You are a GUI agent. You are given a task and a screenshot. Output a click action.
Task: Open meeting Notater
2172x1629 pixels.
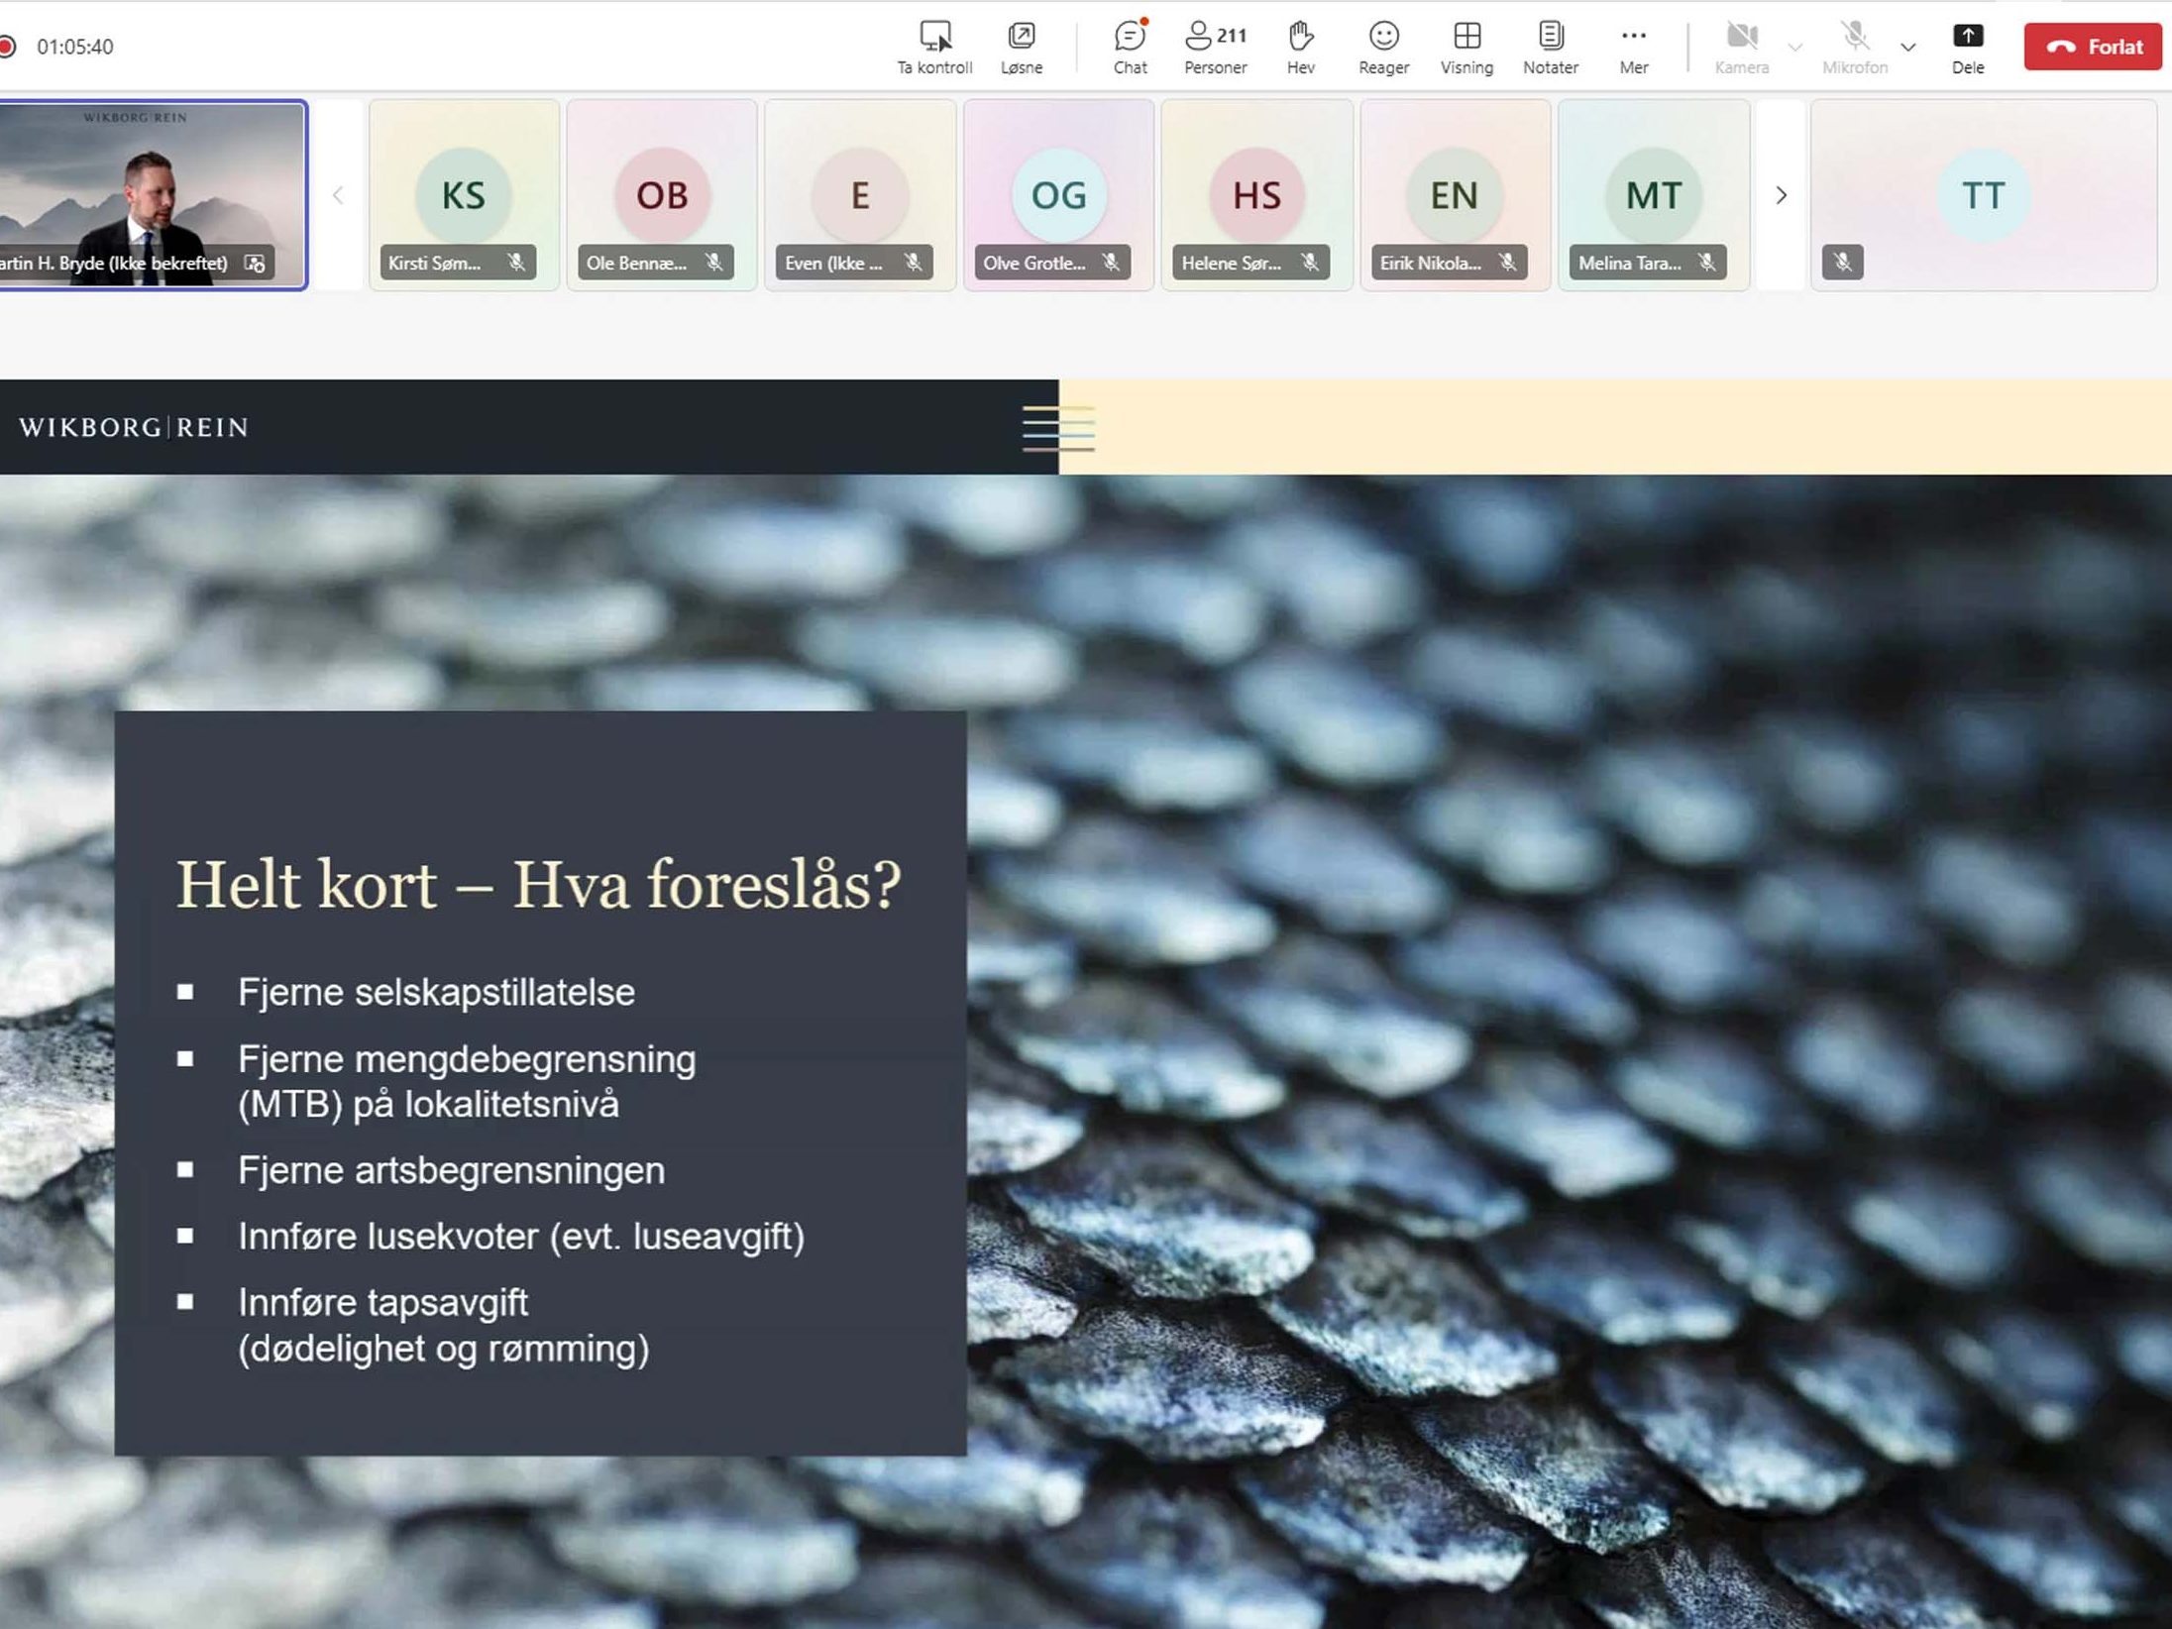[x=1551, y=47]
